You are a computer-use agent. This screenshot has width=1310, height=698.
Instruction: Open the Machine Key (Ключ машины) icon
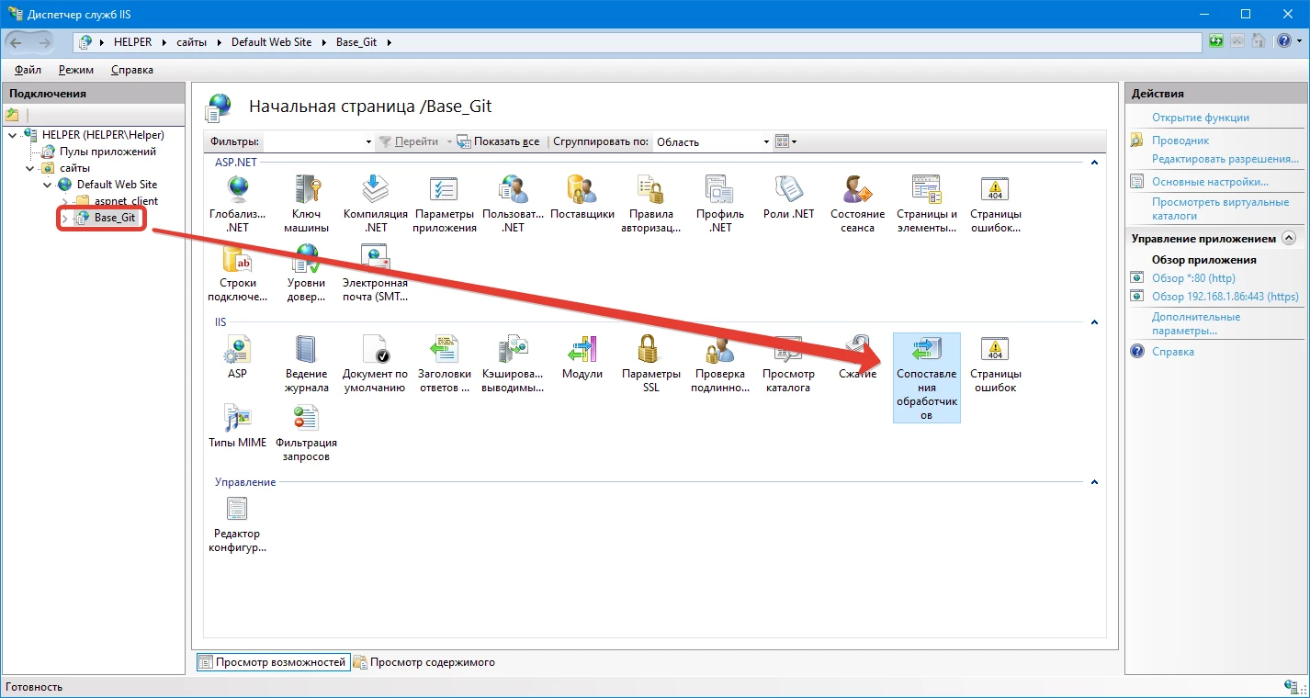306,203
